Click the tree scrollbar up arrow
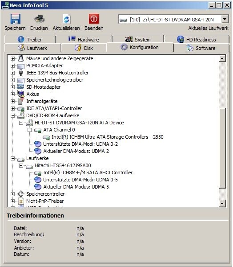 [222, 58]
